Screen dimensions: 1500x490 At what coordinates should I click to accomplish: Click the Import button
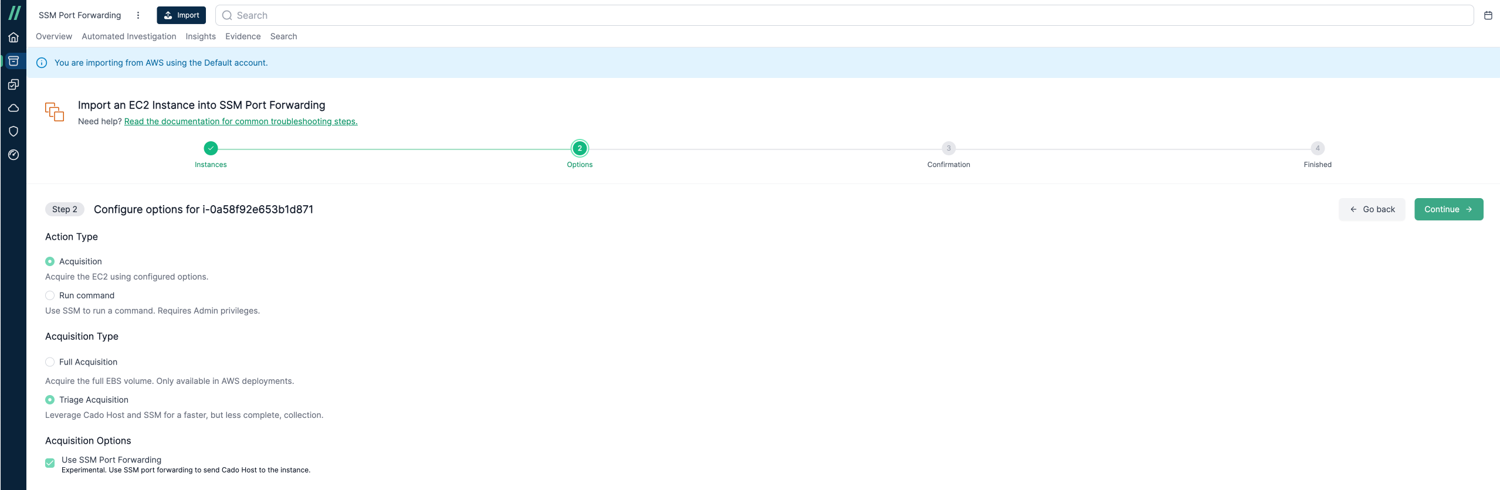[x=181, y=15]
